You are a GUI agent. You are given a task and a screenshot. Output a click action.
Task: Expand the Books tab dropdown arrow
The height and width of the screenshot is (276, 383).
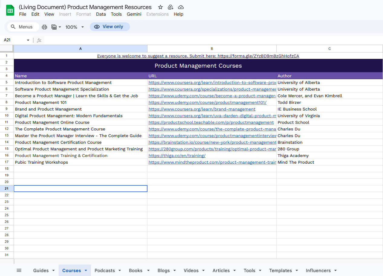point(148,271)
